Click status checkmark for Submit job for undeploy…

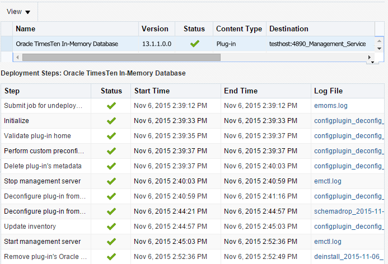tap(111, 106)
